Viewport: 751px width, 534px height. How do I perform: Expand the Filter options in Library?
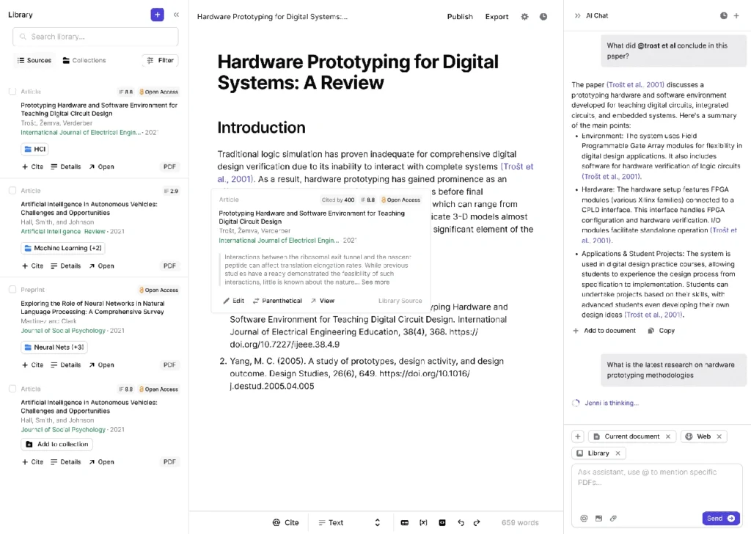(x=160, y=60)
